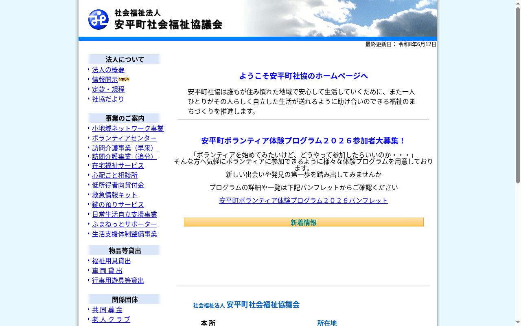Screen dimensions: 521x326
Task: Open 福祉用具貸出 link
Action: 112,261
